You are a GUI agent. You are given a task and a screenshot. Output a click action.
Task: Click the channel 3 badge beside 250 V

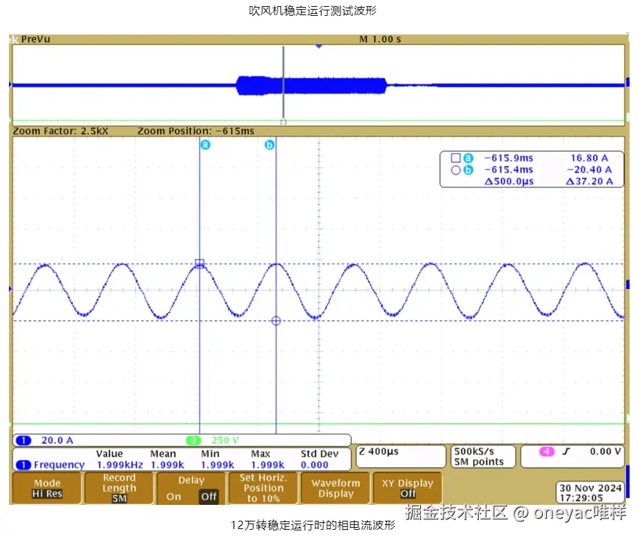tap(194, 441)
